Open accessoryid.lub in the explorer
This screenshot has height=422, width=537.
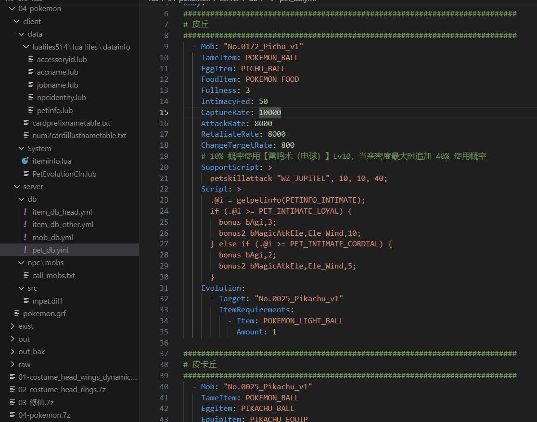62,60
